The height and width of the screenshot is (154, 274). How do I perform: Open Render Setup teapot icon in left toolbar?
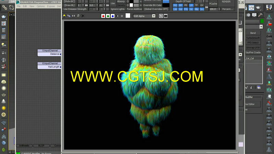point(4,17)
